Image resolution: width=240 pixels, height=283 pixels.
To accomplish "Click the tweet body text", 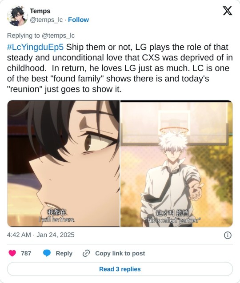I will (x=120, y=68).
